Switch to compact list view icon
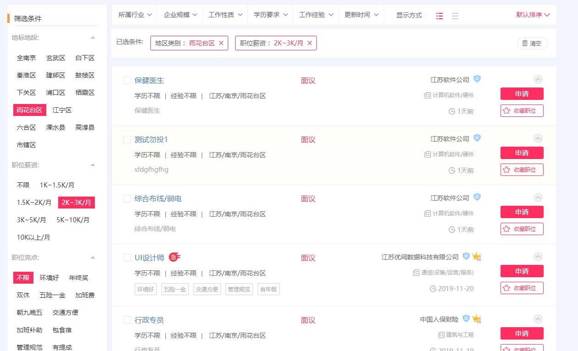This screenshot has height=351, width=578. (x=455, y=16)
